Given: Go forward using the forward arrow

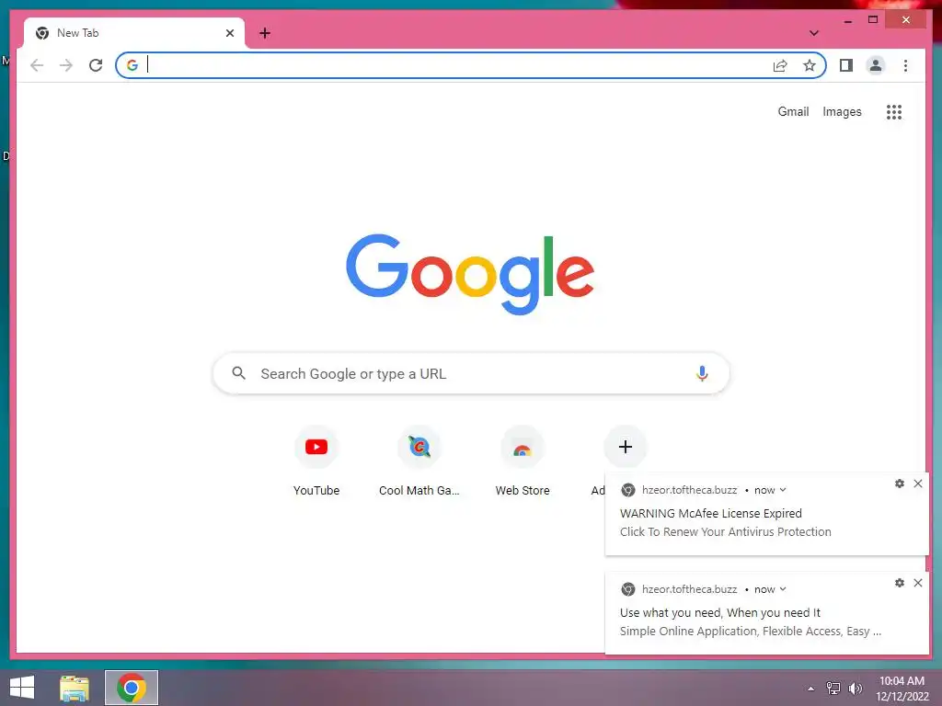Looking at the screenshot, I should point(66,65).
